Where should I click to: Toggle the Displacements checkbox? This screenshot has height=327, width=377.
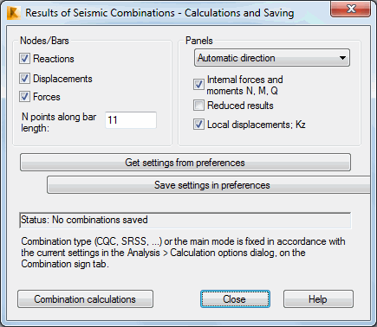24,79
